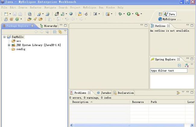
Task: Click the green Run button icon
Action: [129, 14]
